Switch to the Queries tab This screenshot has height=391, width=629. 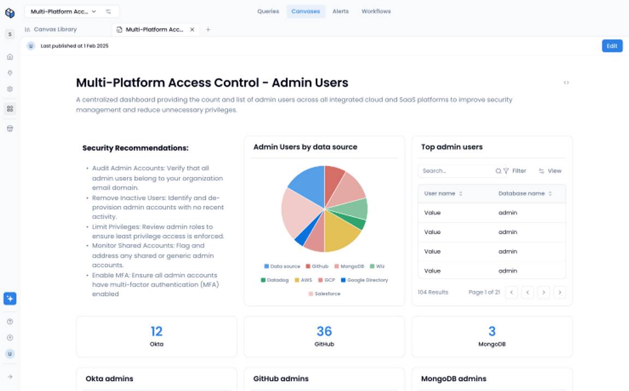coord(268,11)
